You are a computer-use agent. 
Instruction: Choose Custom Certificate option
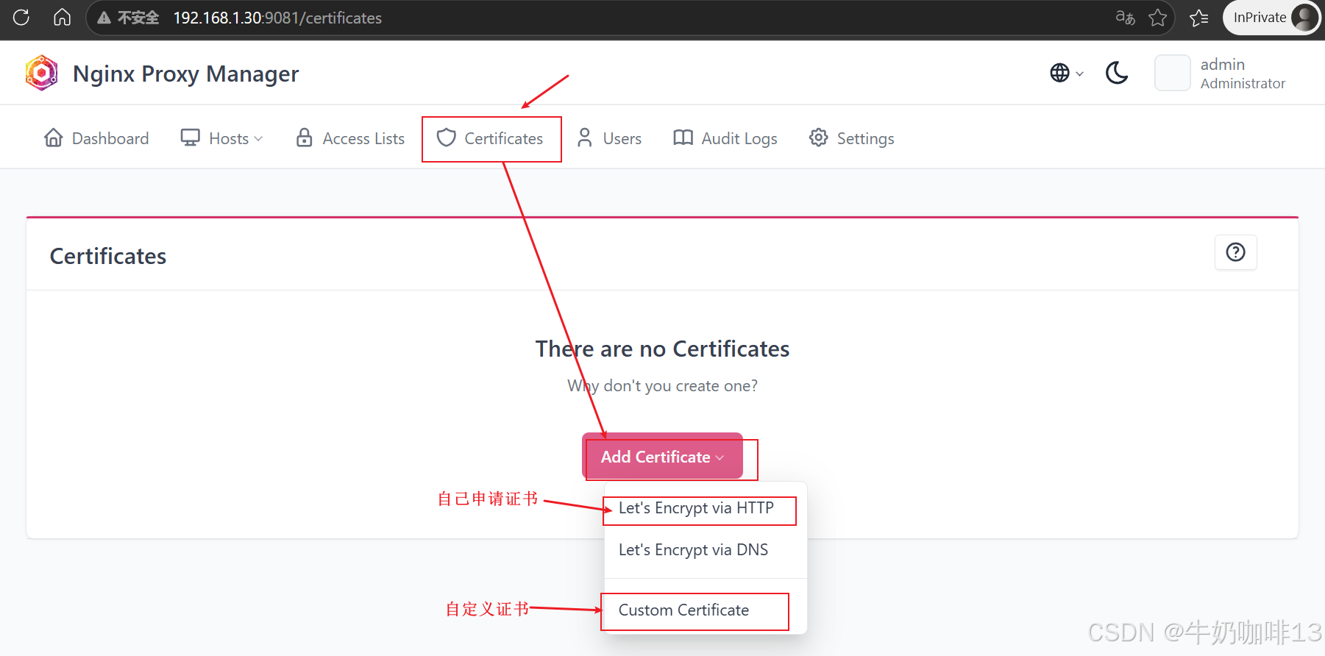(x=683, y=610)
